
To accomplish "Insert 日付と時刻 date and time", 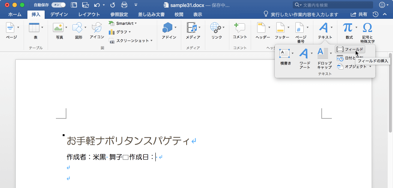I will (349, 58).
